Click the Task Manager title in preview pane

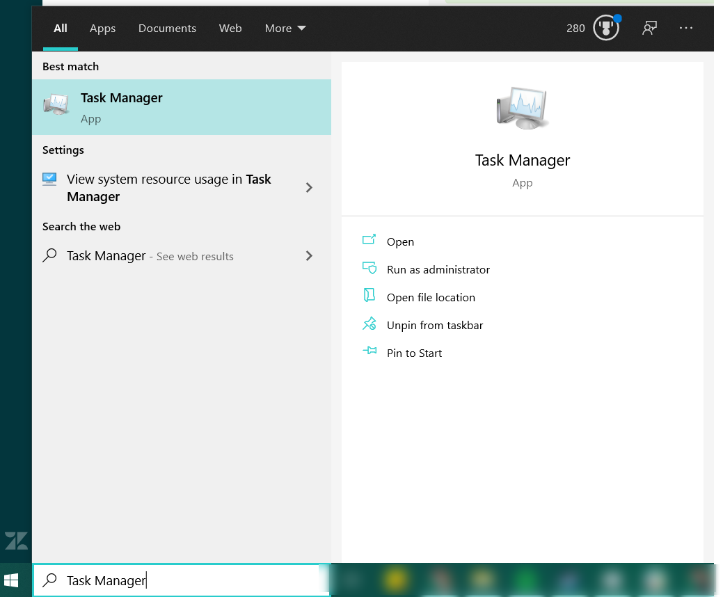523,161
